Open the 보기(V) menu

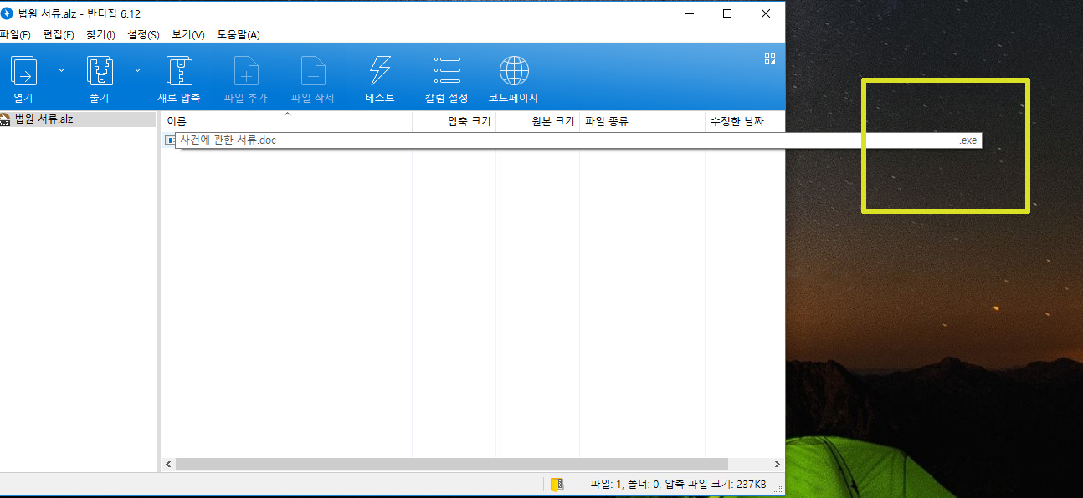[x=188, y=34]
